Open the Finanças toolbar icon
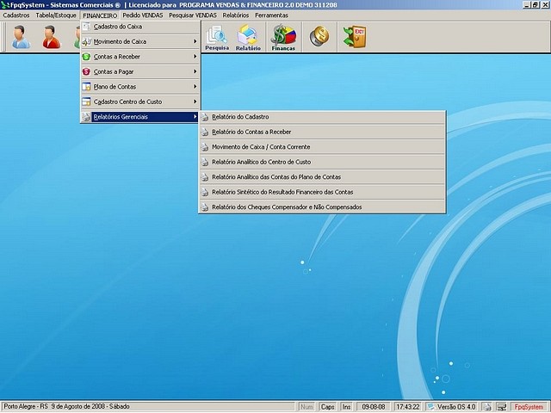This screenshot has height=413, width=551. [283, 37]
